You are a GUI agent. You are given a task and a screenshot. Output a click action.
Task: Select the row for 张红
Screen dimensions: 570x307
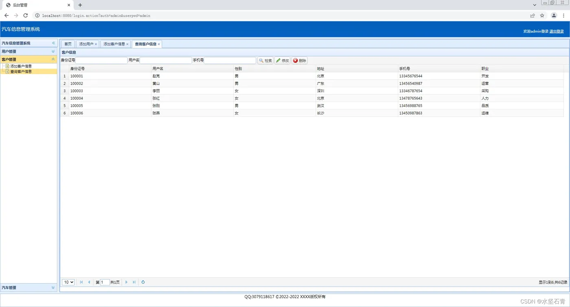pyautogui.click(x=312, y=98)
